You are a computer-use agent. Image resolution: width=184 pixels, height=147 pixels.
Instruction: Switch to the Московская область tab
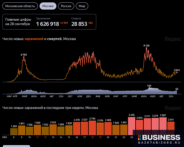point(20,6)
